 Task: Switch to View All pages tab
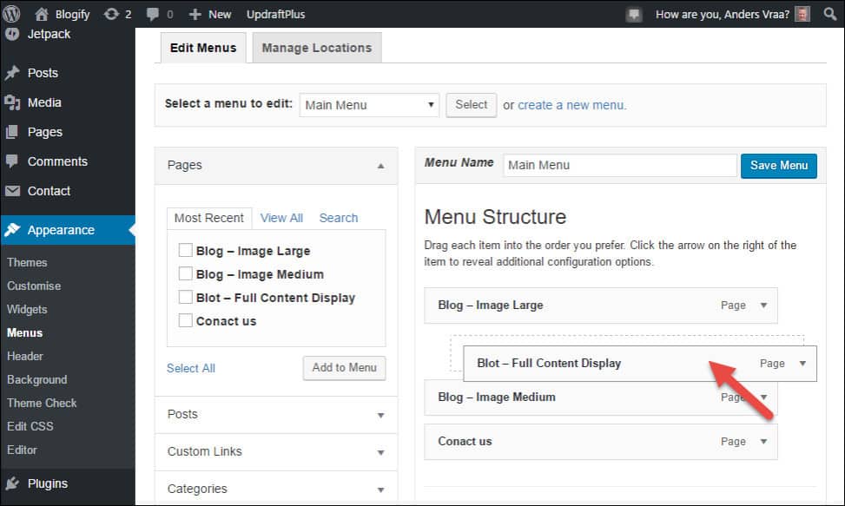281,218
